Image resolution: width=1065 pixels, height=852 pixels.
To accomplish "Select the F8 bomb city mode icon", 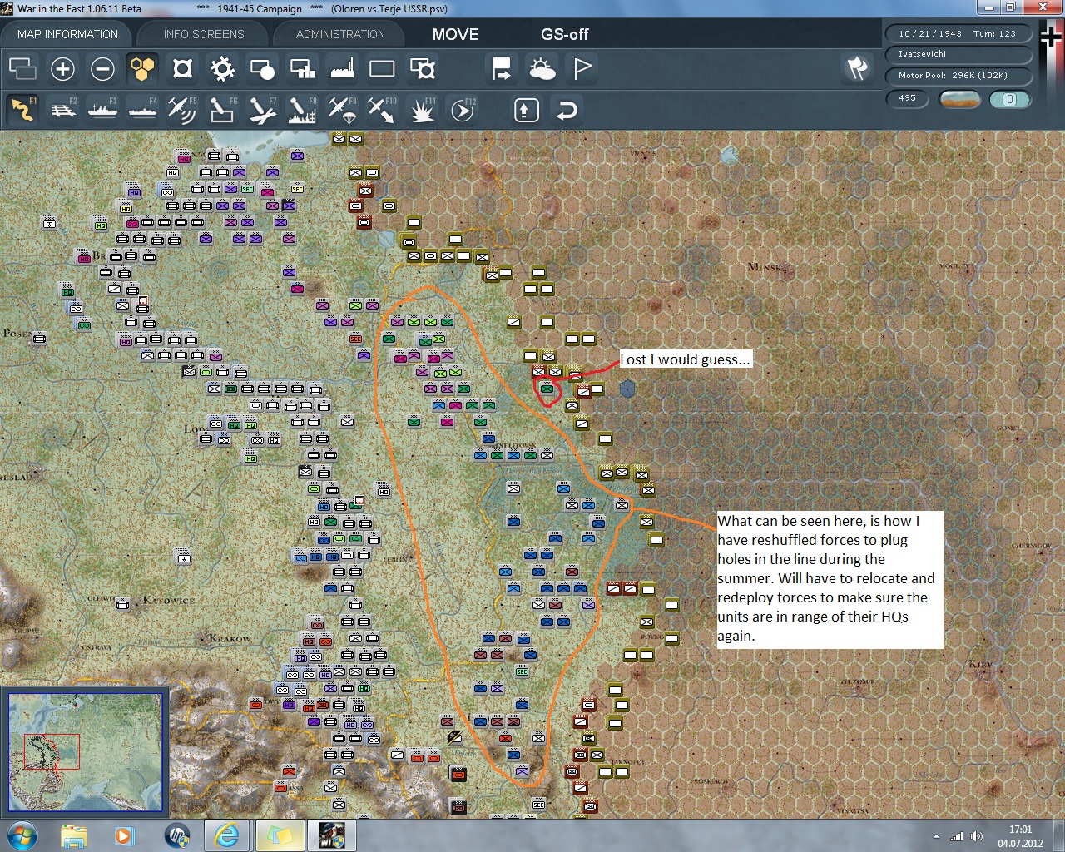I will point(302,110).
